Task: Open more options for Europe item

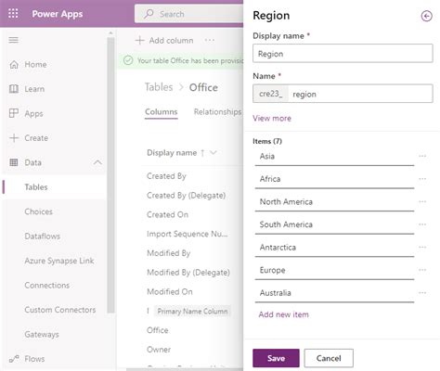Action: click(x=422, y=270)
